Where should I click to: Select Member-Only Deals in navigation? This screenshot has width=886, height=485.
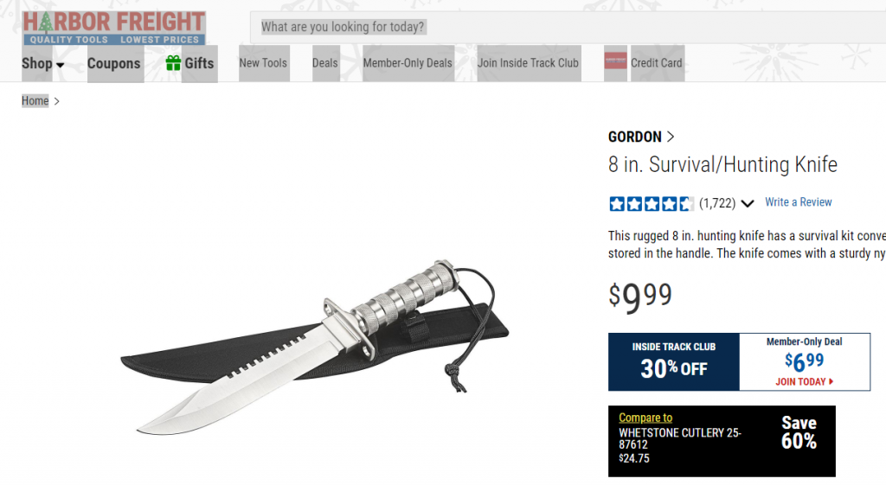tap(408, 63)
